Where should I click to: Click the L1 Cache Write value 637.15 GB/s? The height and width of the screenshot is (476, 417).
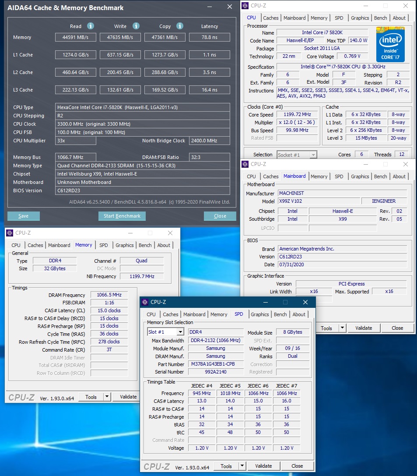[120, 55]
